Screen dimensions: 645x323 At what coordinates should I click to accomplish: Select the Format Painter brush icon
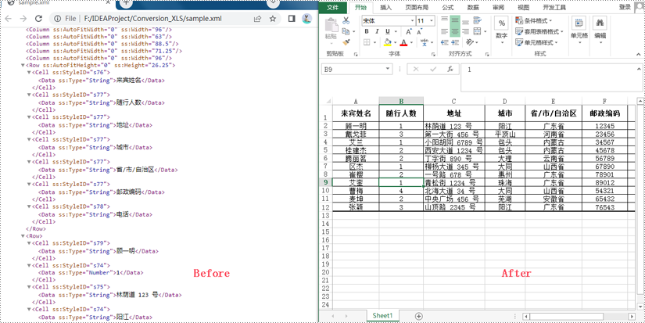coord(346,42)
